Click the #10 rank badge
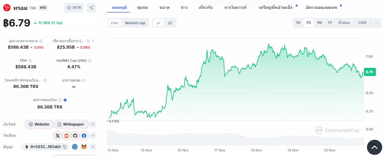Image resolution: width=383 pixels, height=156 pixels. tap(43, 8)
